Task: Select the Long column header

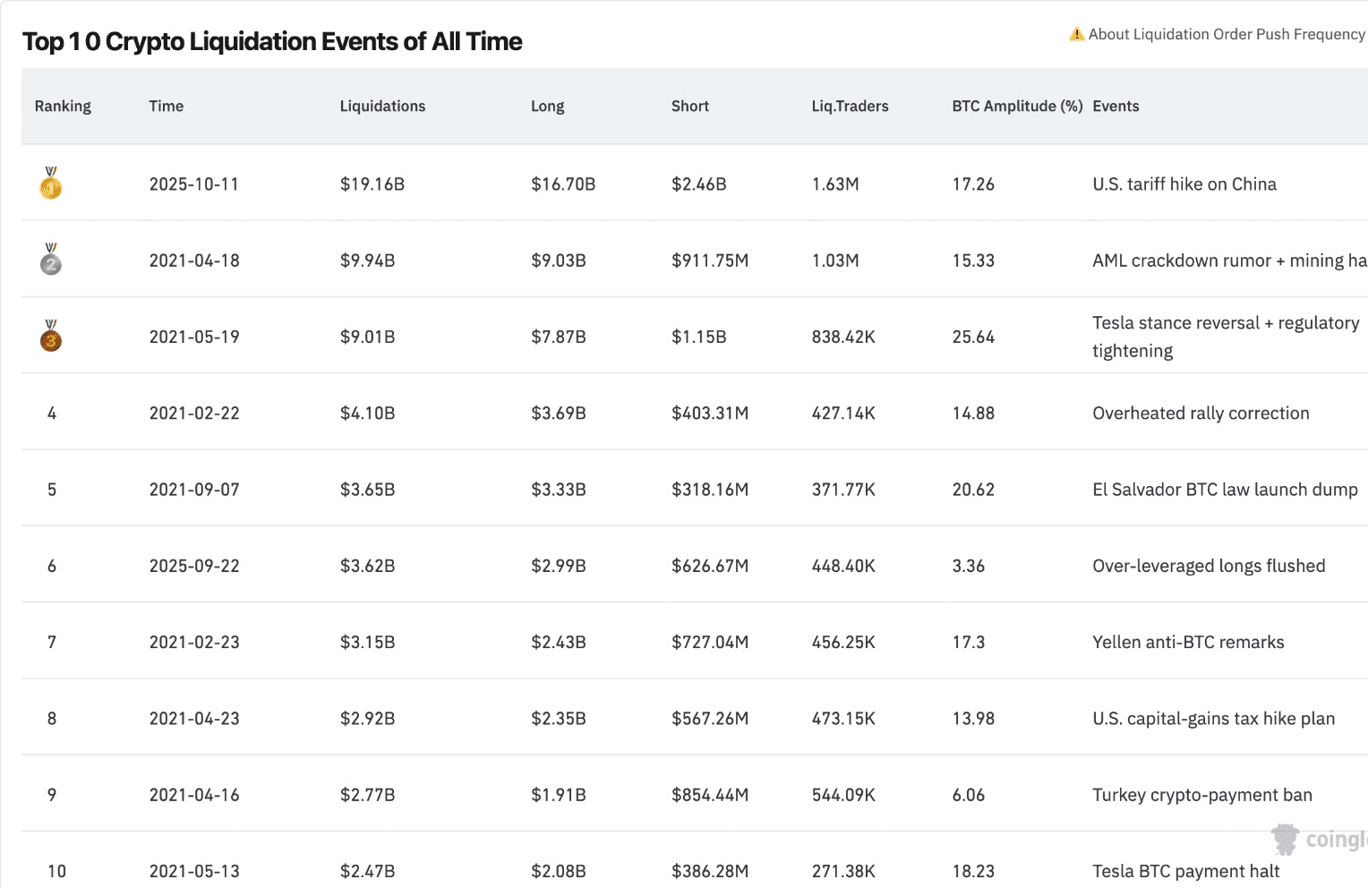Action: [x=547, y=106]
